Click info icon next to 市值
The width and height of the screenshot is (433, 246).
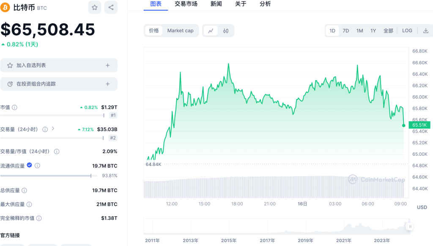click(15, 108)
